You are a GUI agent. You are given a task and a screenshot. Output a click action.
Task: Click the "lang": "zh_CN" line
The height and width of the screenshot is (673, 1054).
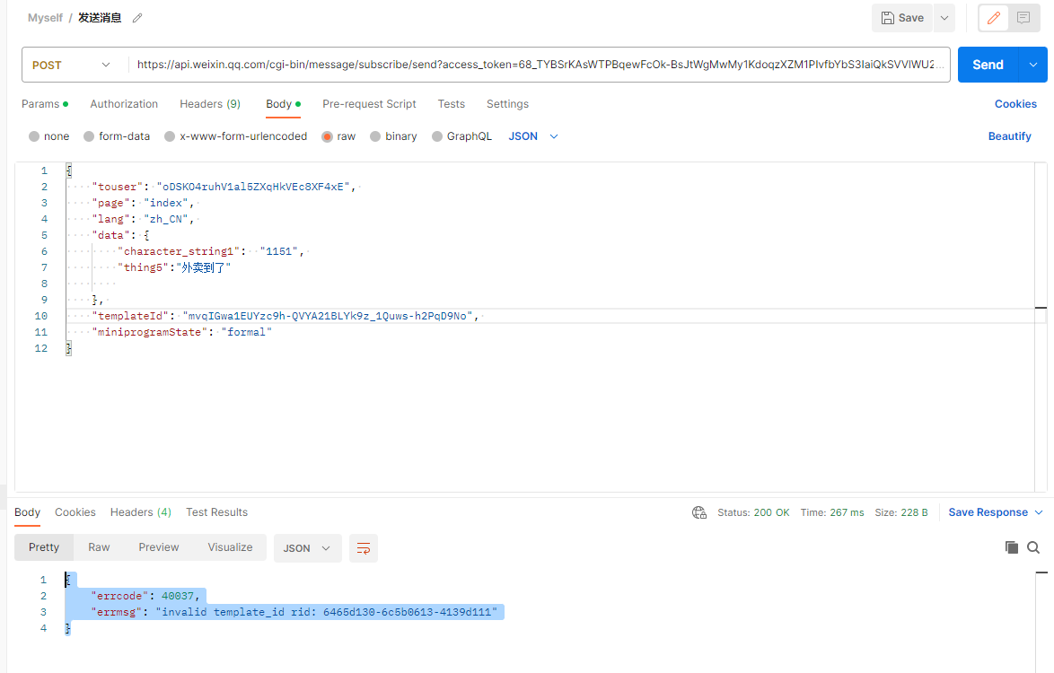pos(143,219)
